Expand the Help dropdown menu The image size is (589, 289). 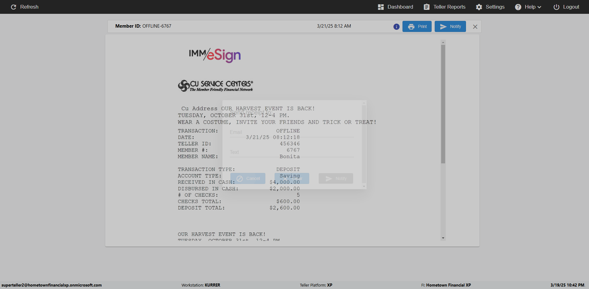click(x=528, y=7)
